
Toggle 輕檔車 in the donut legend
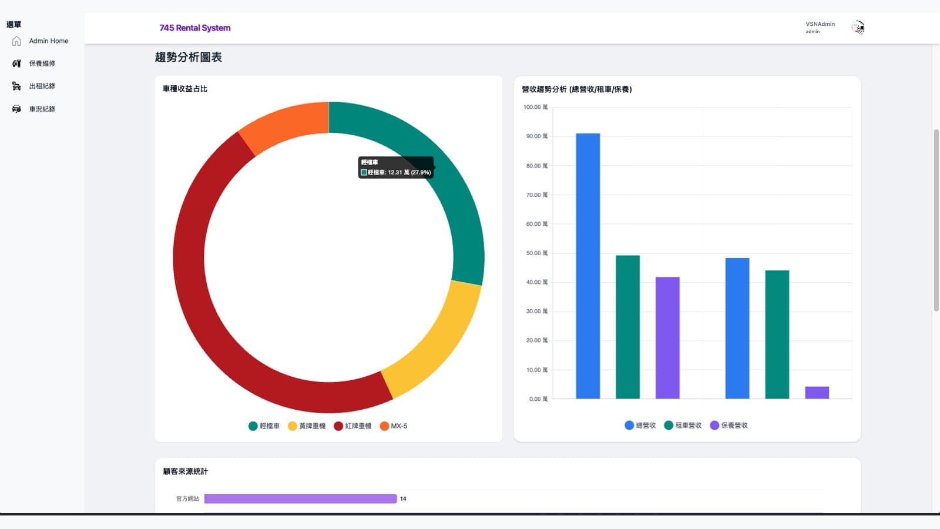tap(264, 426)
